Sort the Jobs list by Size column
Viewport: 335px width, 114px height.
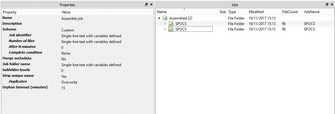tap(220, 12)
